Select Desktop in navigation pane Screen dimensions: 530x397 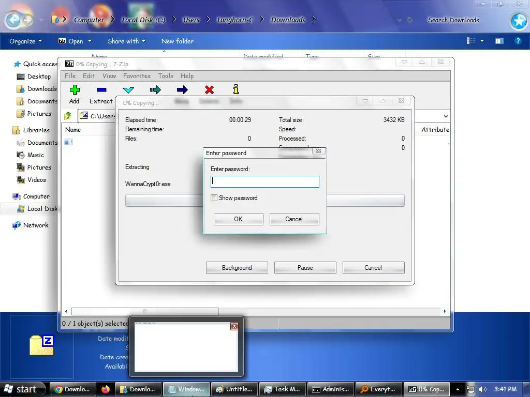(39, 77)
